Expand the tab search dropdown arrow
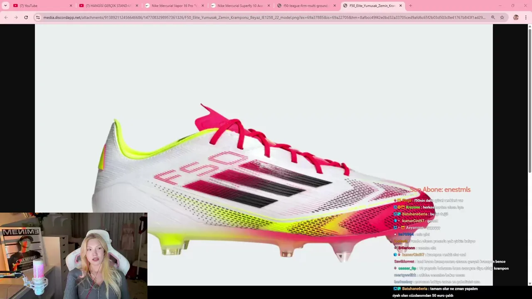532x299 pixels. [x=5, y=5]
